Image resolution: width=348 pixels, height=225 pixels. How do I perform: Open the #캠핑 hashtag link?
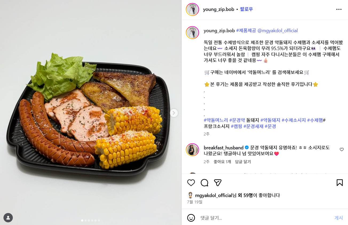click(236, 126)
